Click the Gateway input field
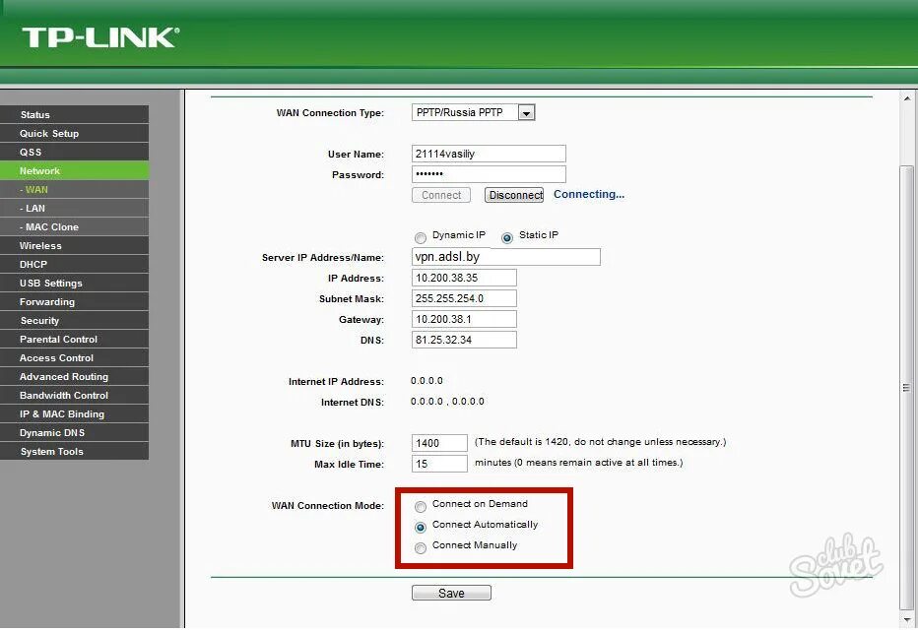918x633 pixels. (464, 319)
